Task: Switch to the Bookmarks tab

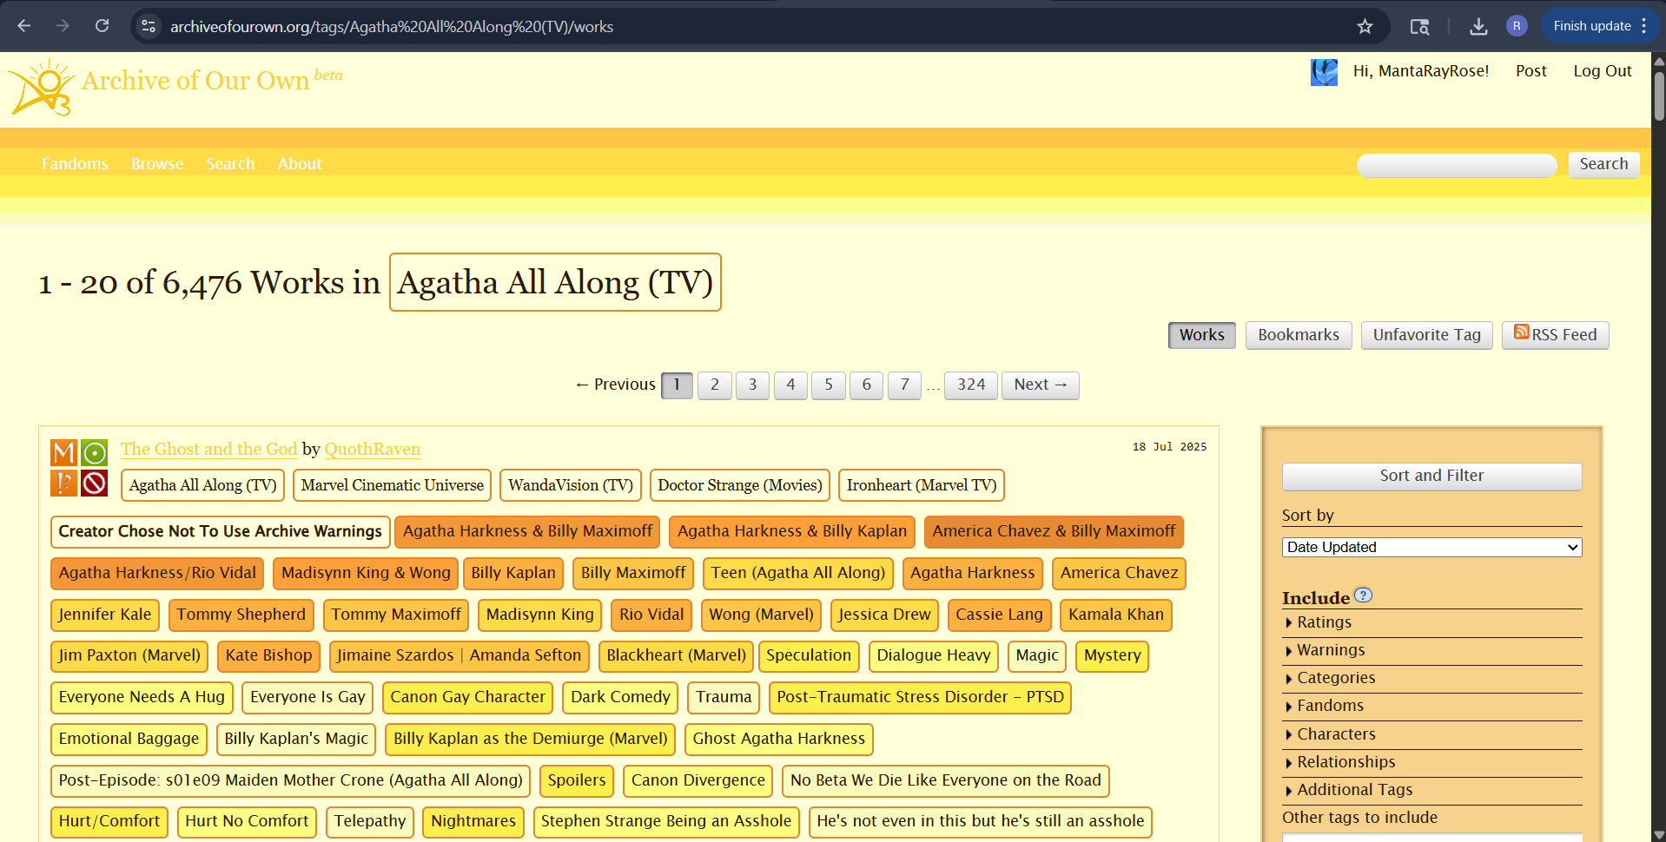Action: 1299,335
